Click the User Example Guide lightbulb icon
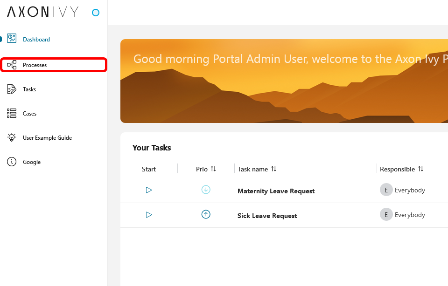Image resolution: width=448 pixels, height=286 pixels. (12, 137)
